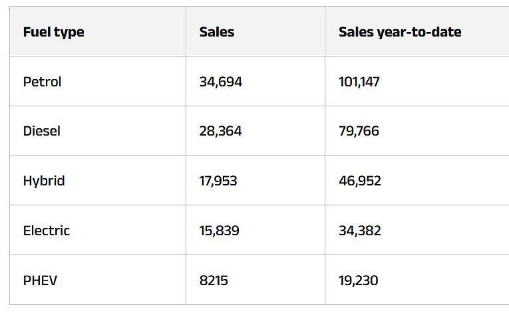Screen dimensions: 509x315
Task: Select the Electric row label
Action: pyautogui.click(x=47, y=231)
